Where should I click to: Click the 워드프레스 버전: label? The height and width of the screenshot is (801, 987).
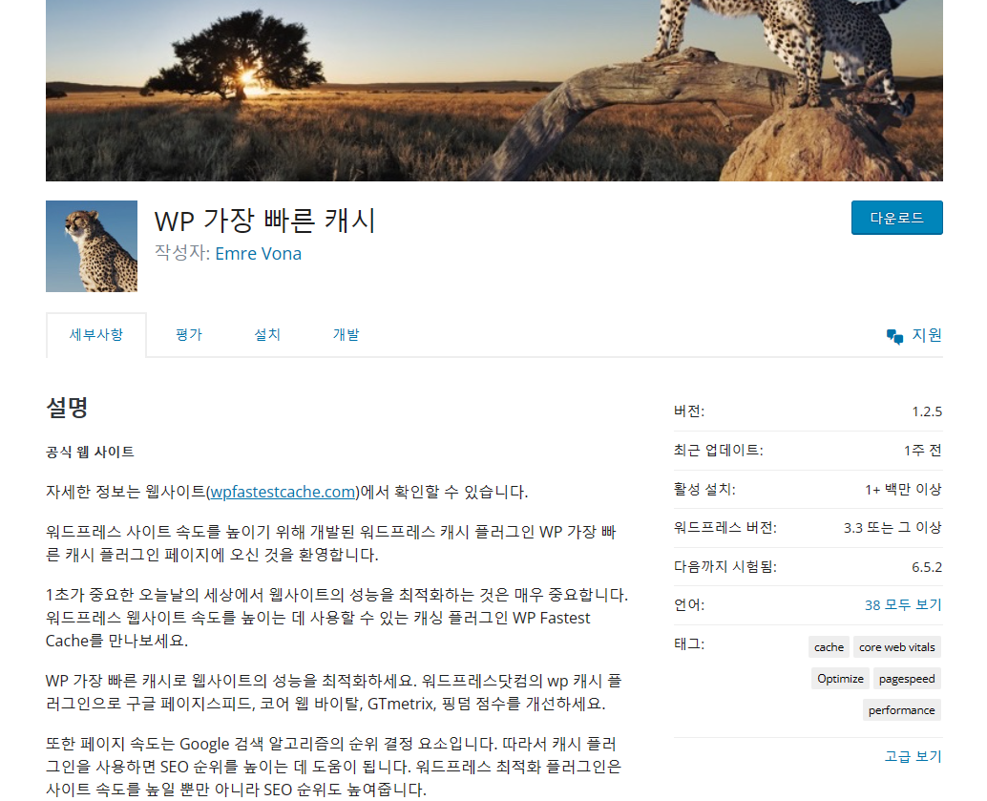click(725, 528)
